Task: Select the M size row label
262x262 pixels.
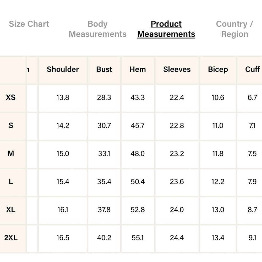Action: [x=11, y=154]
